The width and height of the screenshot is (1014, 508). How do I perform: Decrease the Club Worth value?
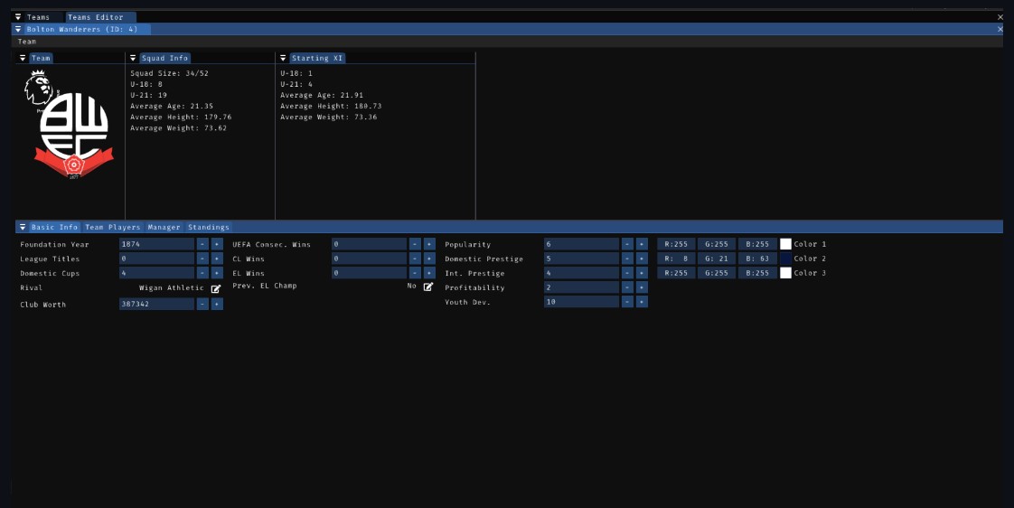[202, 305]
